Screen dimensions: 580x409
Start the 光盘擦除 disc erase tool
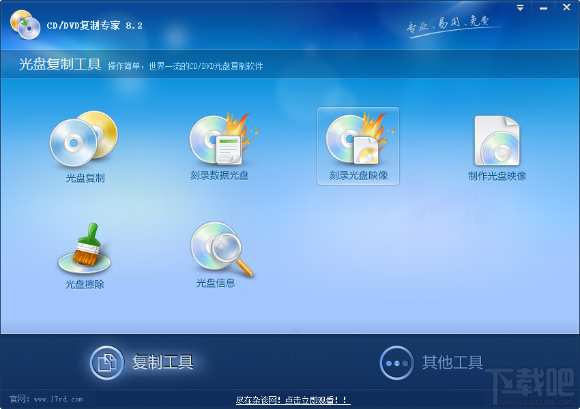(85, 255)
